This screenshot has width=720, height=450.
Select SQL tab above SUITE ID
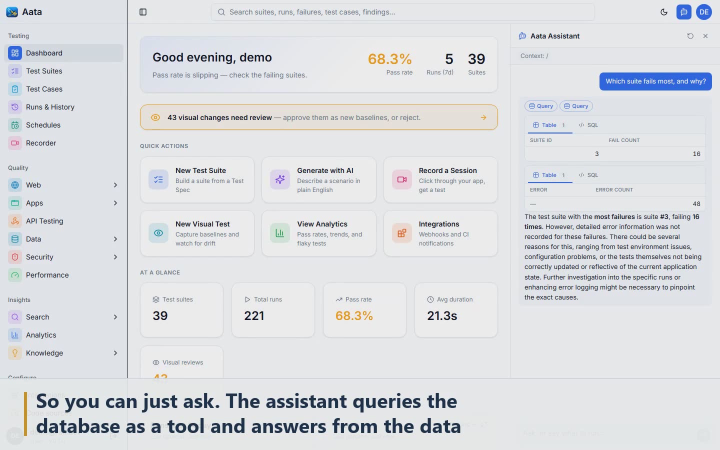pyautogui.click(x=588, y=125)
